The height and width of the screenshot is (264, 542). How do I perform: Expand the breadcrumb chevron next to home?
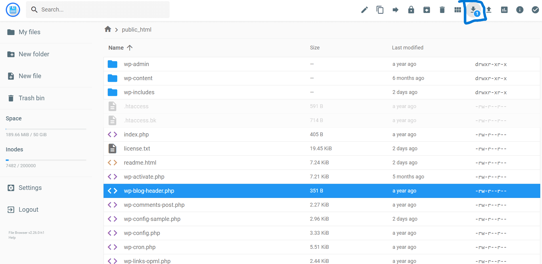click(x=116, y=30)
